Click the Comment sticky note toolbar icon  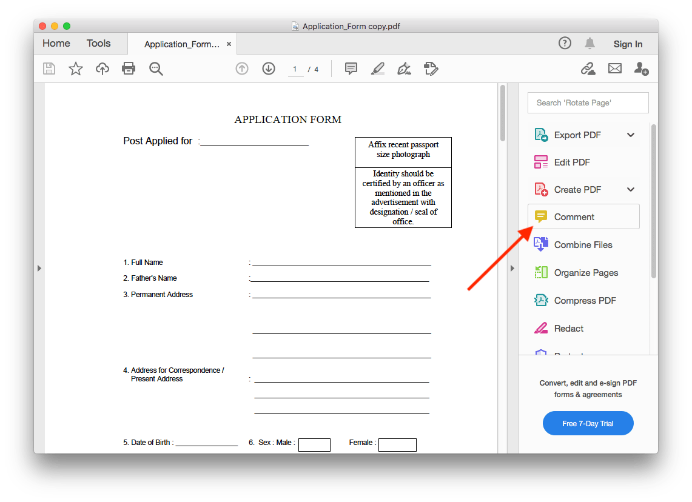[x=351, y=68]
